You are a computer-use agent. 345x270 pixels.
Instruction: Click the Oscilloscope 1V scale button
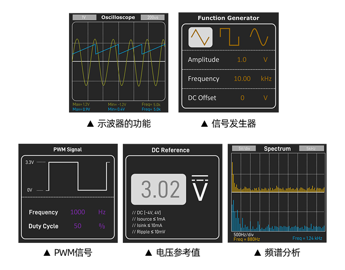click(x=85, y=17)
